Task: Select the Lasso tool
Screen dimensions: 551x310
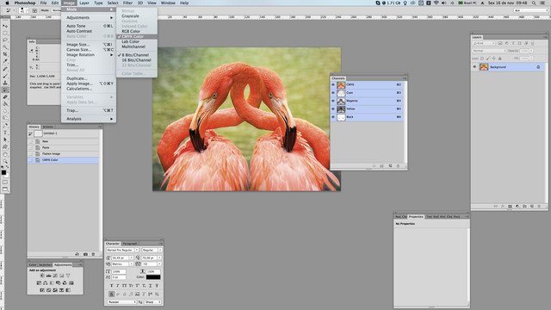Action: pyautogui.click(x=5, y=40)
